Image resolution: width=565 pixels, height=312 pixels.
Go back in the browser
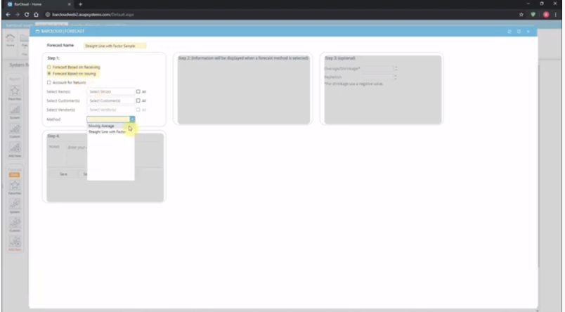tap(8, 15)
